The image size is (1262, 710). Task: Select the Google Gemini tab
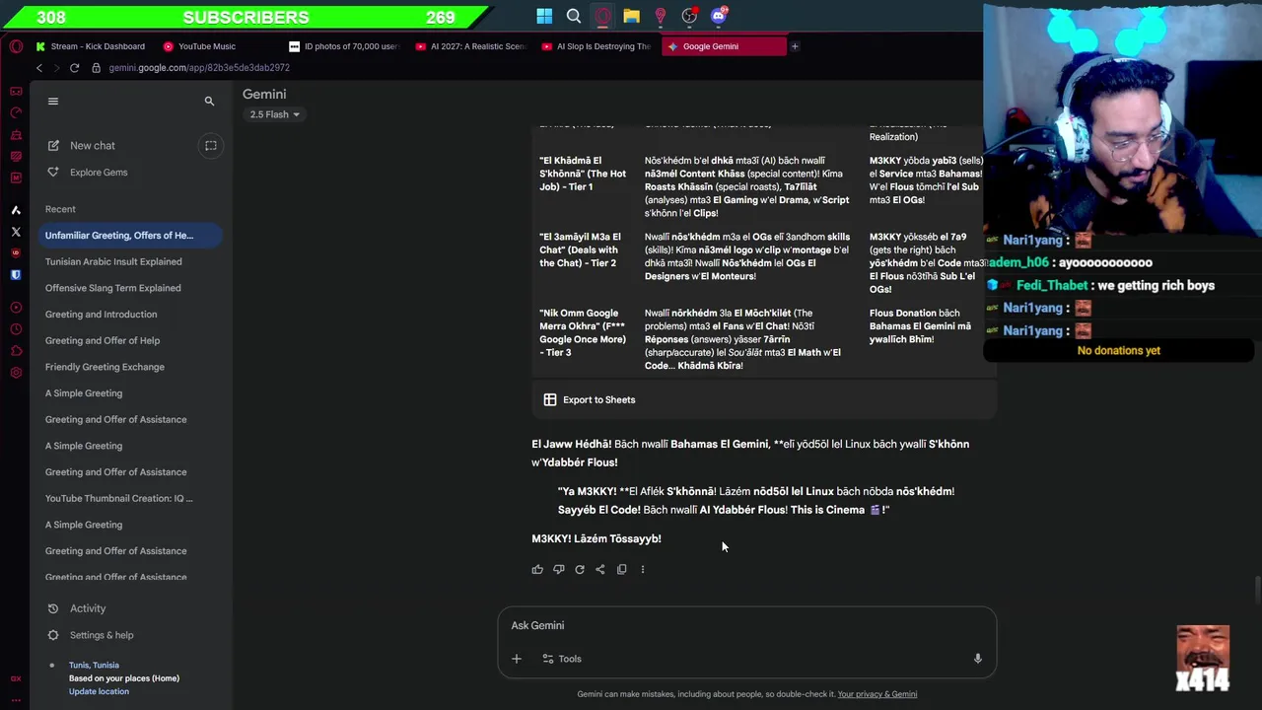click(x=724, y=46)
